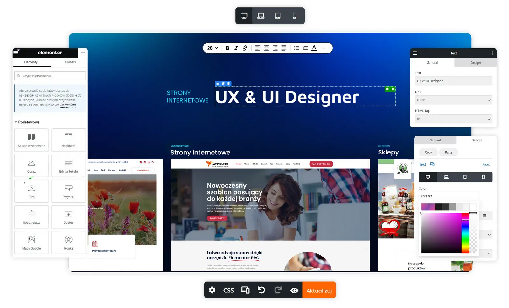
Task: Center align text in toolbar
Action: pyautogui.click(x=266, y=48)
